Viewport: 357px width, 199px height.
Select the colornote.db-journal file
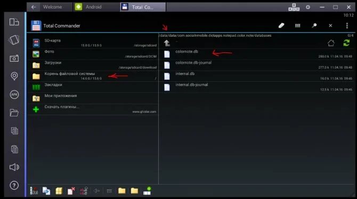(x=257, y=65)
